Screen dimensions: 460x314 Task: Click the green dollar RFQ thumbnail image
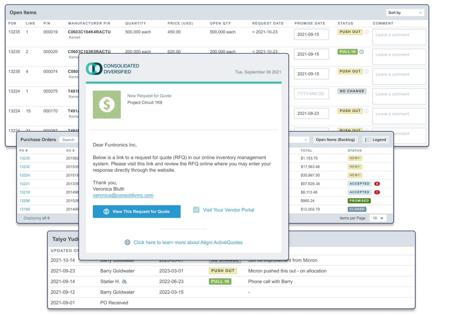pyautogui.click(x=107, y=105)
